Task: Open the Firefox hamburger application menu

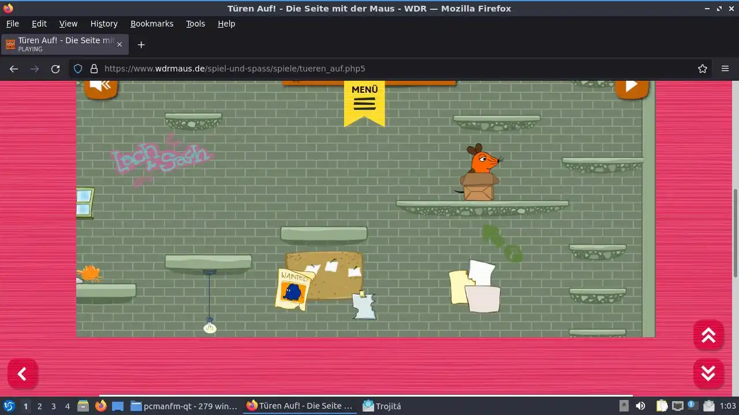Action: click(725, 69)
